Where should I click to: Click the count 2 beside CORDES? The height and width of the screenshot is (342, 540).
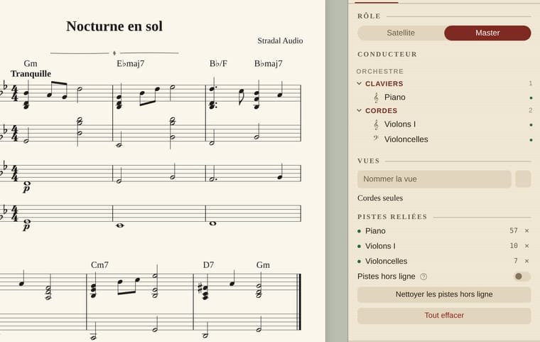pos(530,110)
